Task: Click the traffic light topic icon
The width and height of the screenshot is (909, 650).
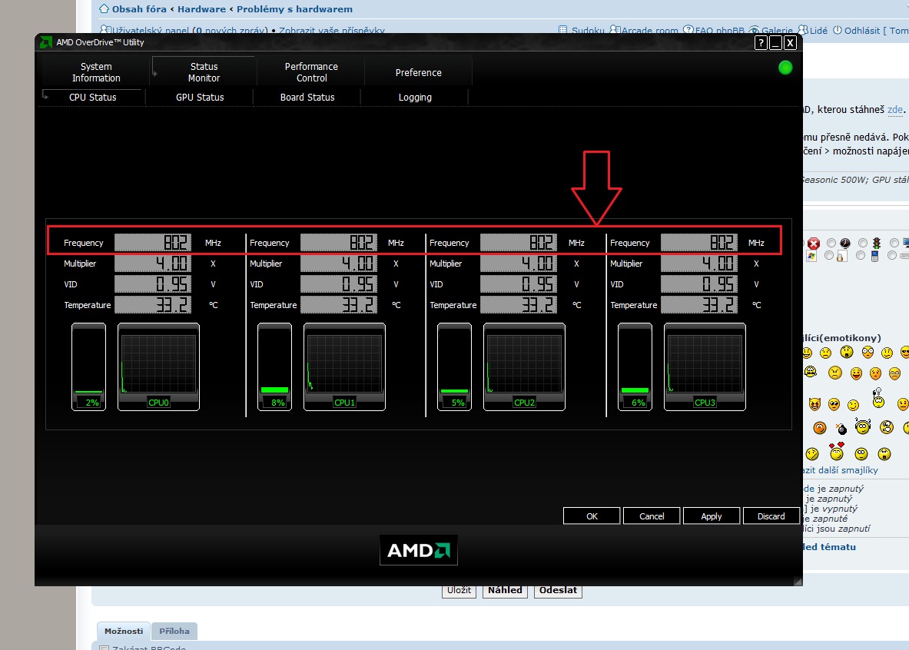Action: coord(877,244)
